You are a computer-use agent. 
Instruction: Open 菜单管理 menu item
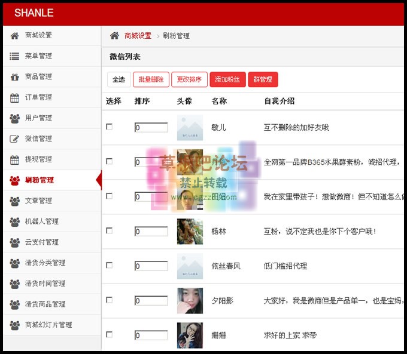tap(52, 56)
